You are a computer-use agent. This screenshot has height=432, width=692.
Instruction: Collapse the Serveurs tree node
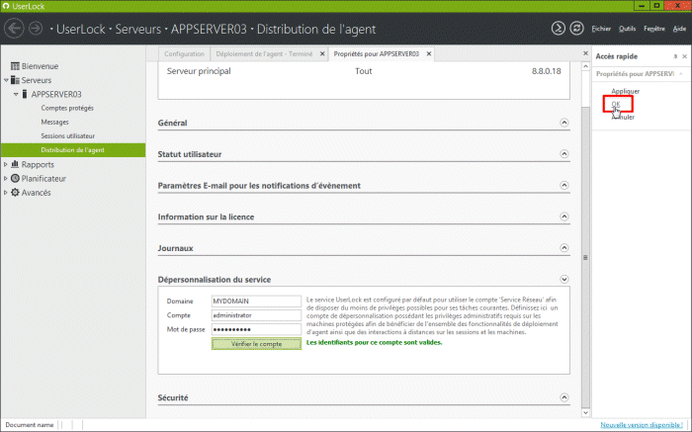point(6,80)
